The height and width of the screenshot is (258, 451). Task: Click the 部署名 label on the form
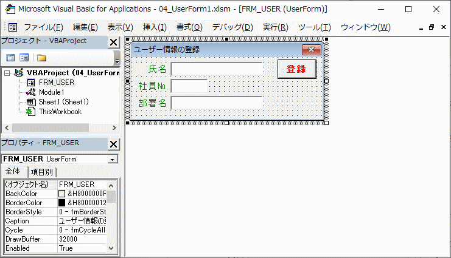(152, 103)
